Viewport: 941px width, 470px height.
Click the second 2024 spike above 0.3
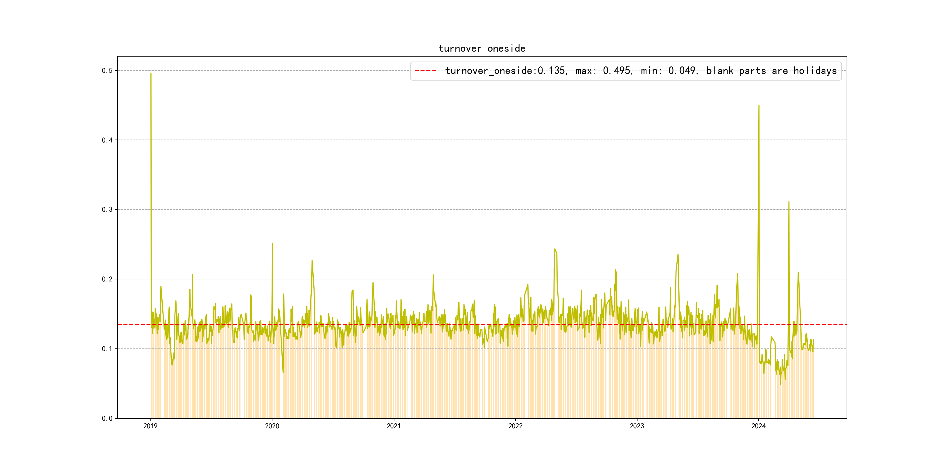click(x=789, y=202)
